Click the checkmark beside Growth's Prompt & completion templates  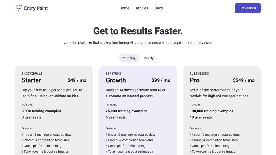(x=106, y=140)
